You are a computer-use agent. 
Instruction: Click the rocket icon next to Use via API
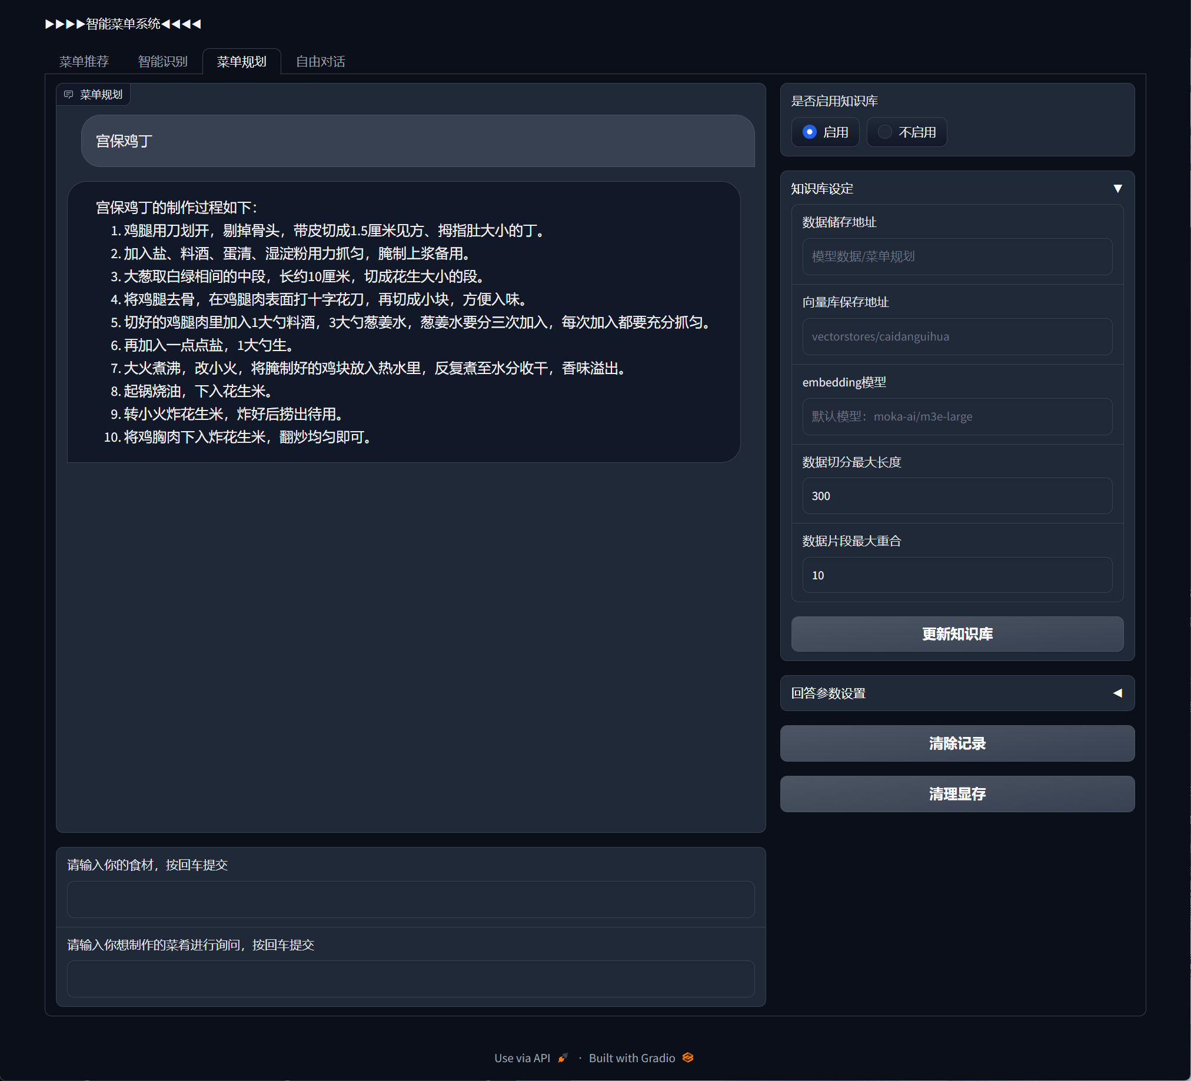click(563, 1057)
